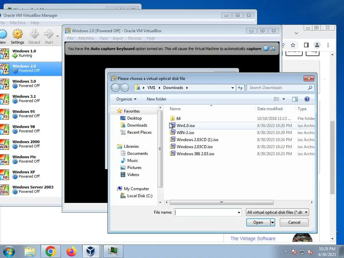Click Documents library in navigation pane

coord(137,153)
